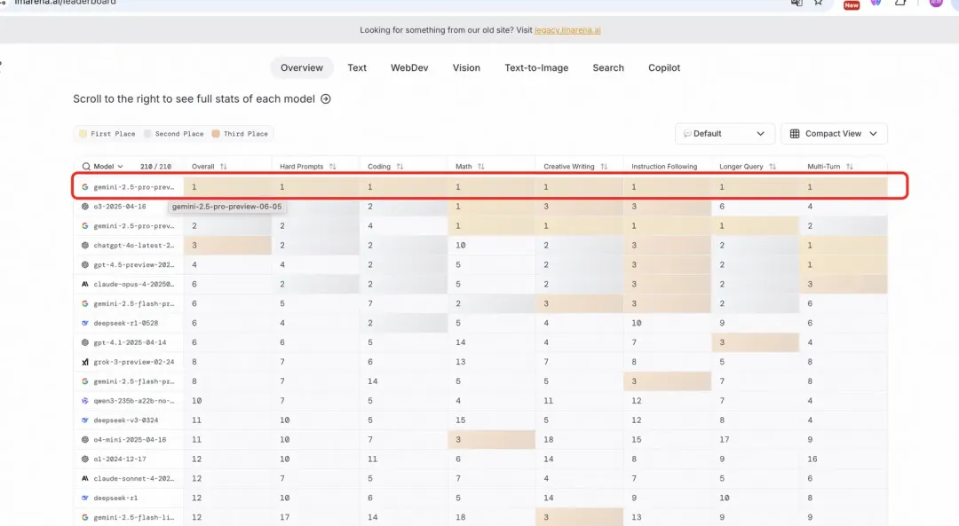This screenshot has width=959, height=526.
Task: Switch to the WebDev tab
Action: (409, 68)
